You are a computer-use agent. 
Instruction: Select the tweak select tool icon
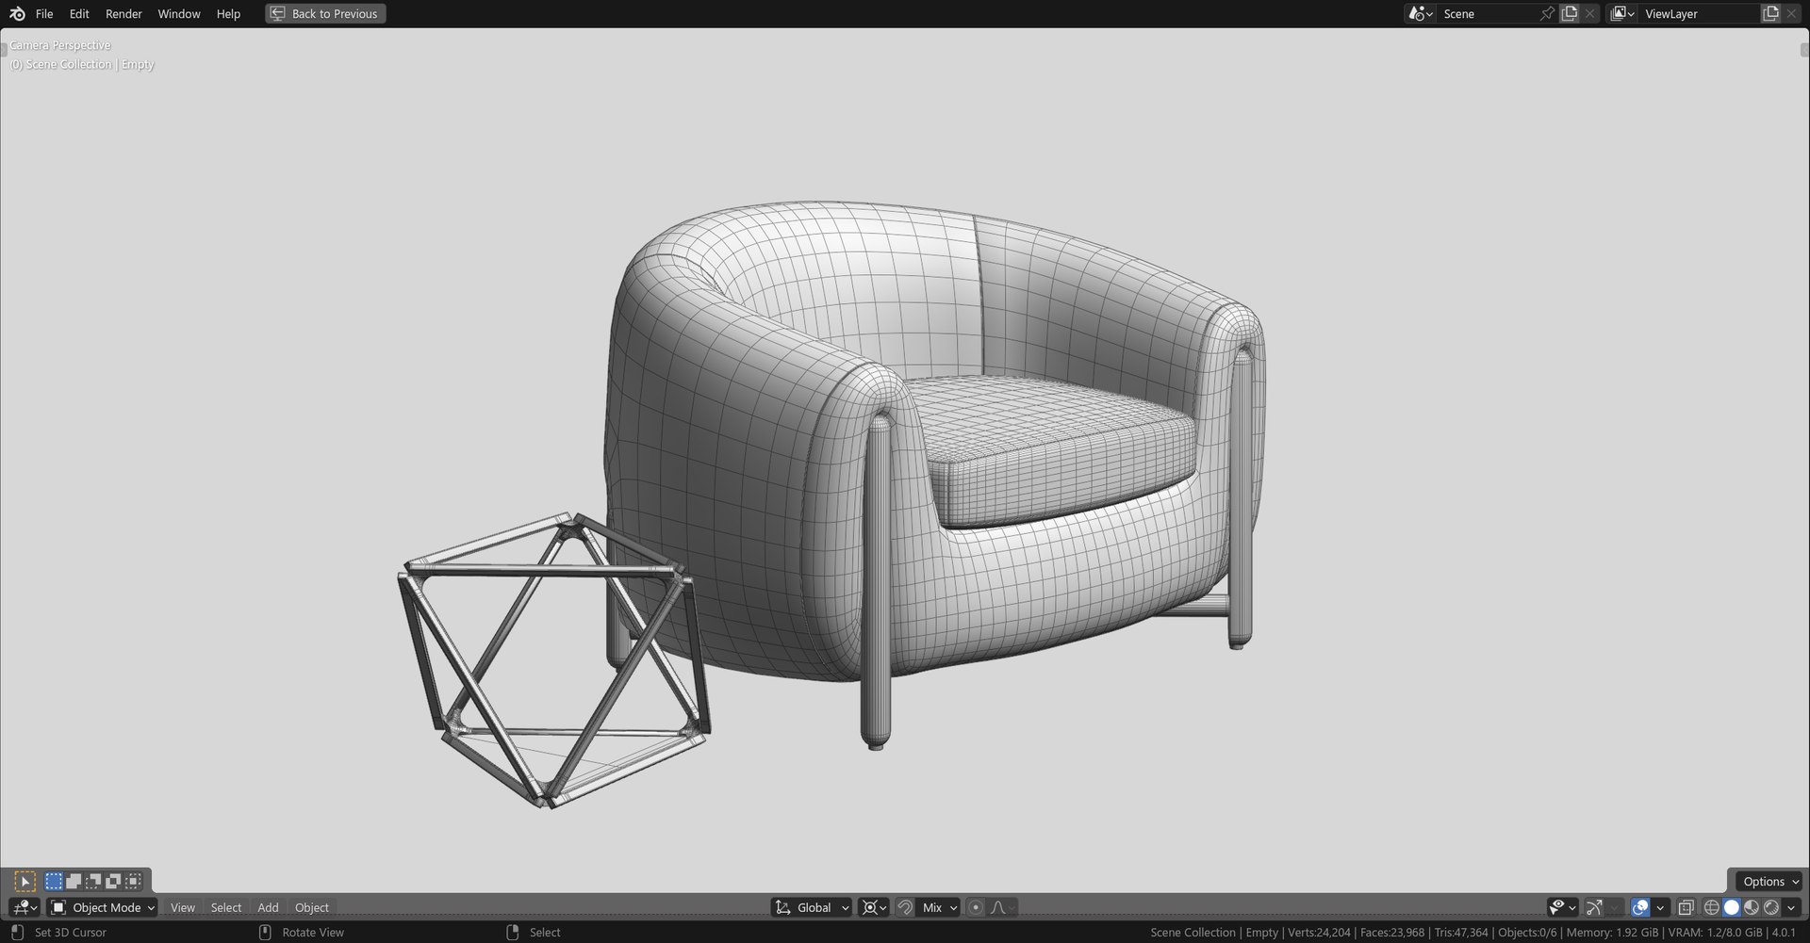[25, 881]
